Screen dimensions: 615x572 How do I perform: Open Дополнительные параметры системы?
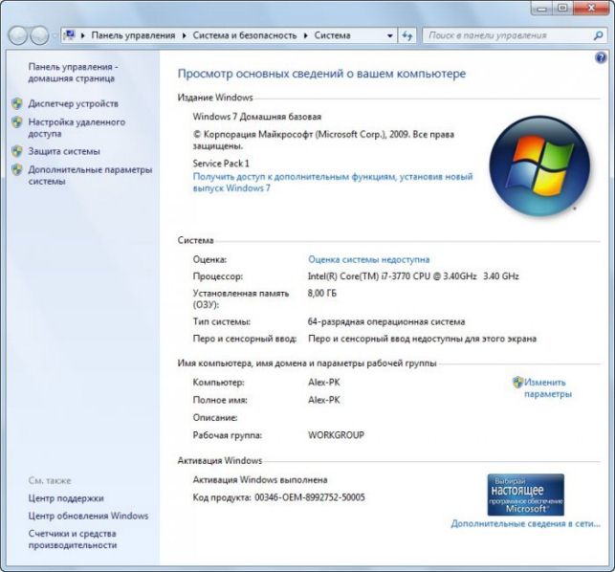[90, 175]
